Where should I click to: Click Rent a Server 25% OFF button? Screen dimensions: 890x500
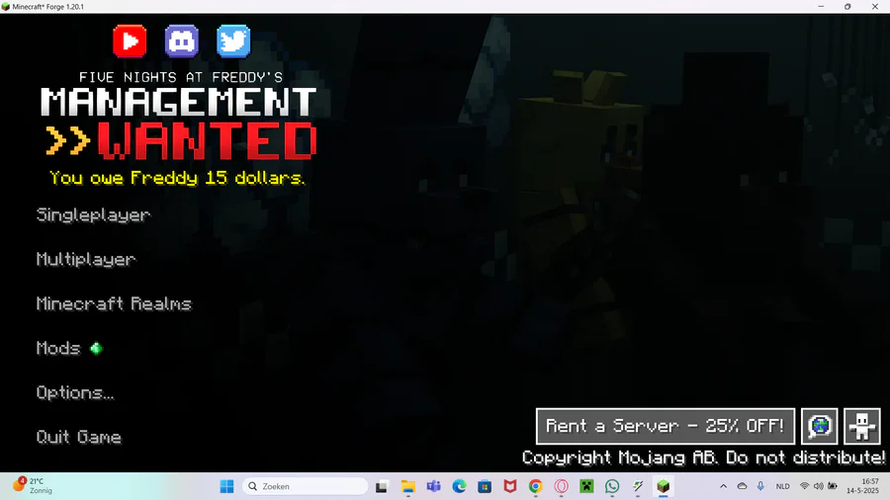666,426
